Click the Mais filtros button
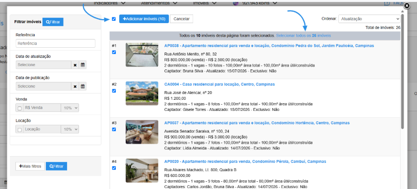The height and width of the screenshot is (189, 417). click(x=30, y=166)
